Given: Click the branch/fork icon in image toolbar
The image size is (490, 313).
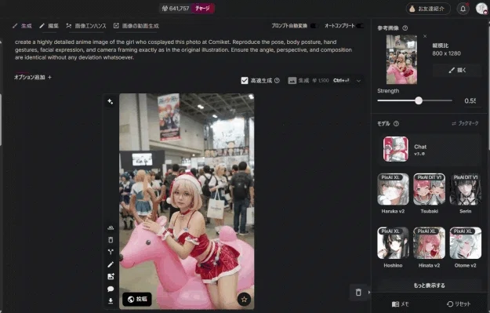Looking at the screenshot, I should click(x=111, y=252).
